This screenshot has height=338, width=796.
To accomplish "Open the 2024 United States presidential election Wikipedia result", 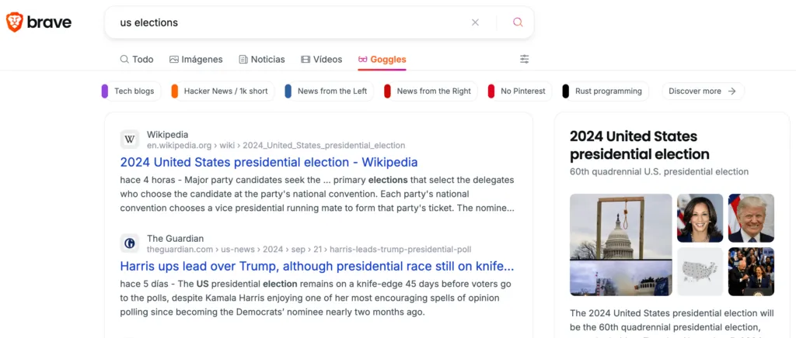I will pos(269,162).
